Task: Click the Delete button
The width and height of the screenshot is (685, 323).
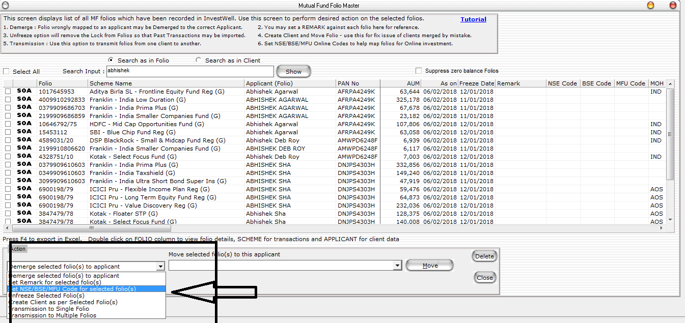Action: click(x=484, y=256)
